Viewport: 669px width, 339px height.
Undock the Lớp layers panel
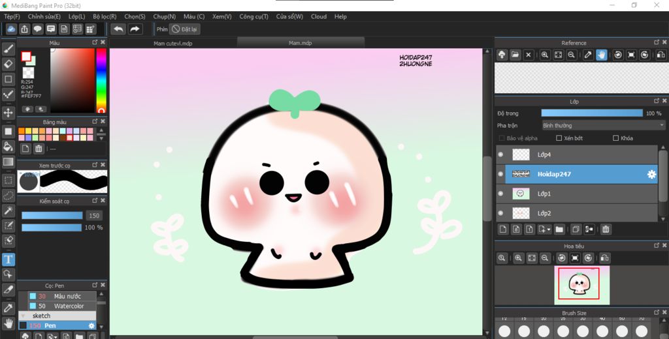[657, 101]
